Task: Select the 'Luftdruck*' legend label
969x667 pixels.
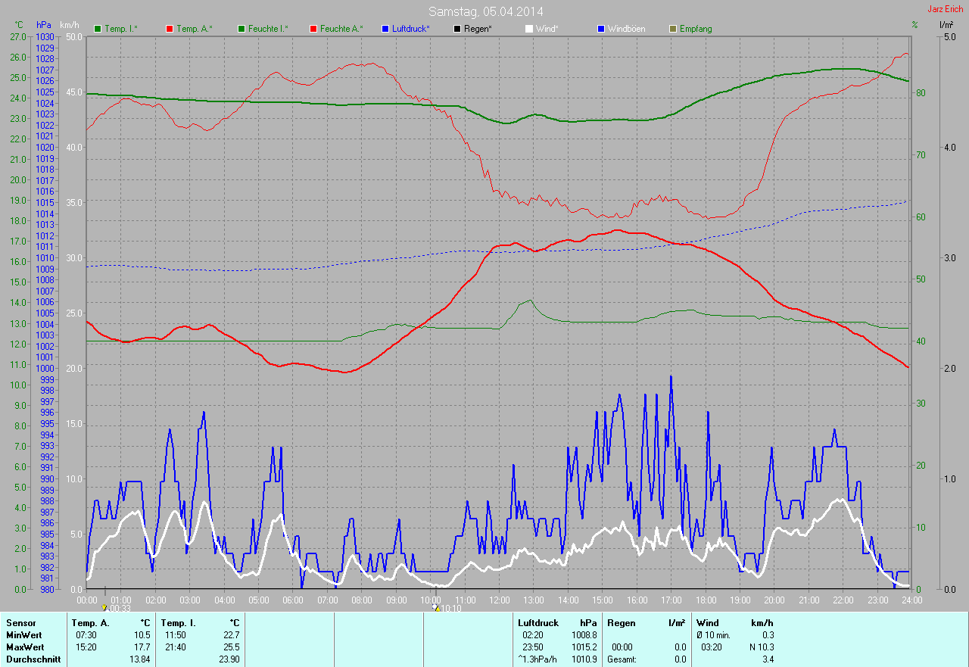Action: [411, 29]
